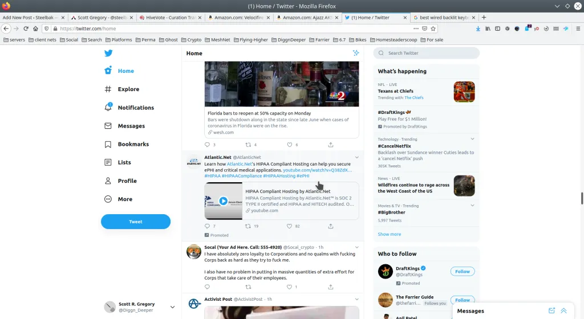Share the Atlantic.Net promoted tweet
Image resolution: width=584 pixels, height=319 pixels.
(330, 226)
